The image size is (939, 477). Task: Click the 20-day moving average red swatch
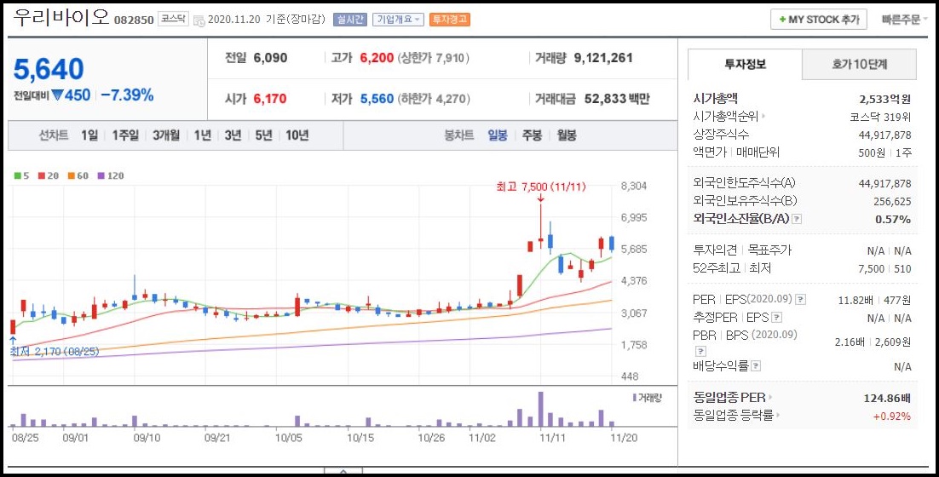[41, 176]
